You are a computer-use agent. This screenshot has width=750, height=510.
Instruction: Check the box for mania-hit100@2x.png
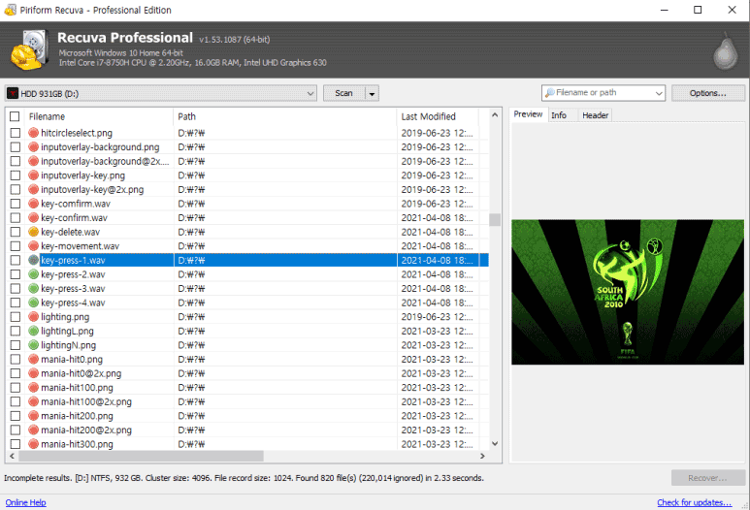16,401
